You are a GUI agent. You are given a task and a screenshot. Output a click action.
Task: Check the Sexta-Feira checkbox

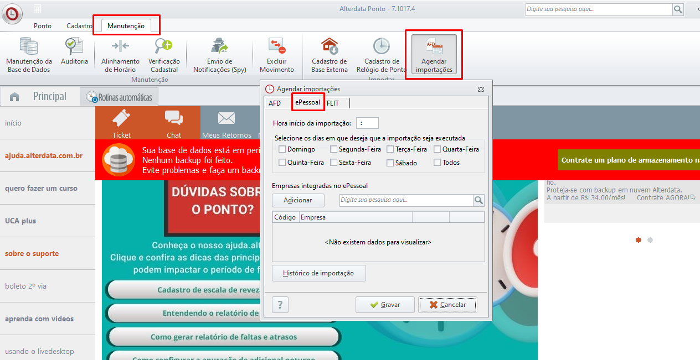[333, 163]
